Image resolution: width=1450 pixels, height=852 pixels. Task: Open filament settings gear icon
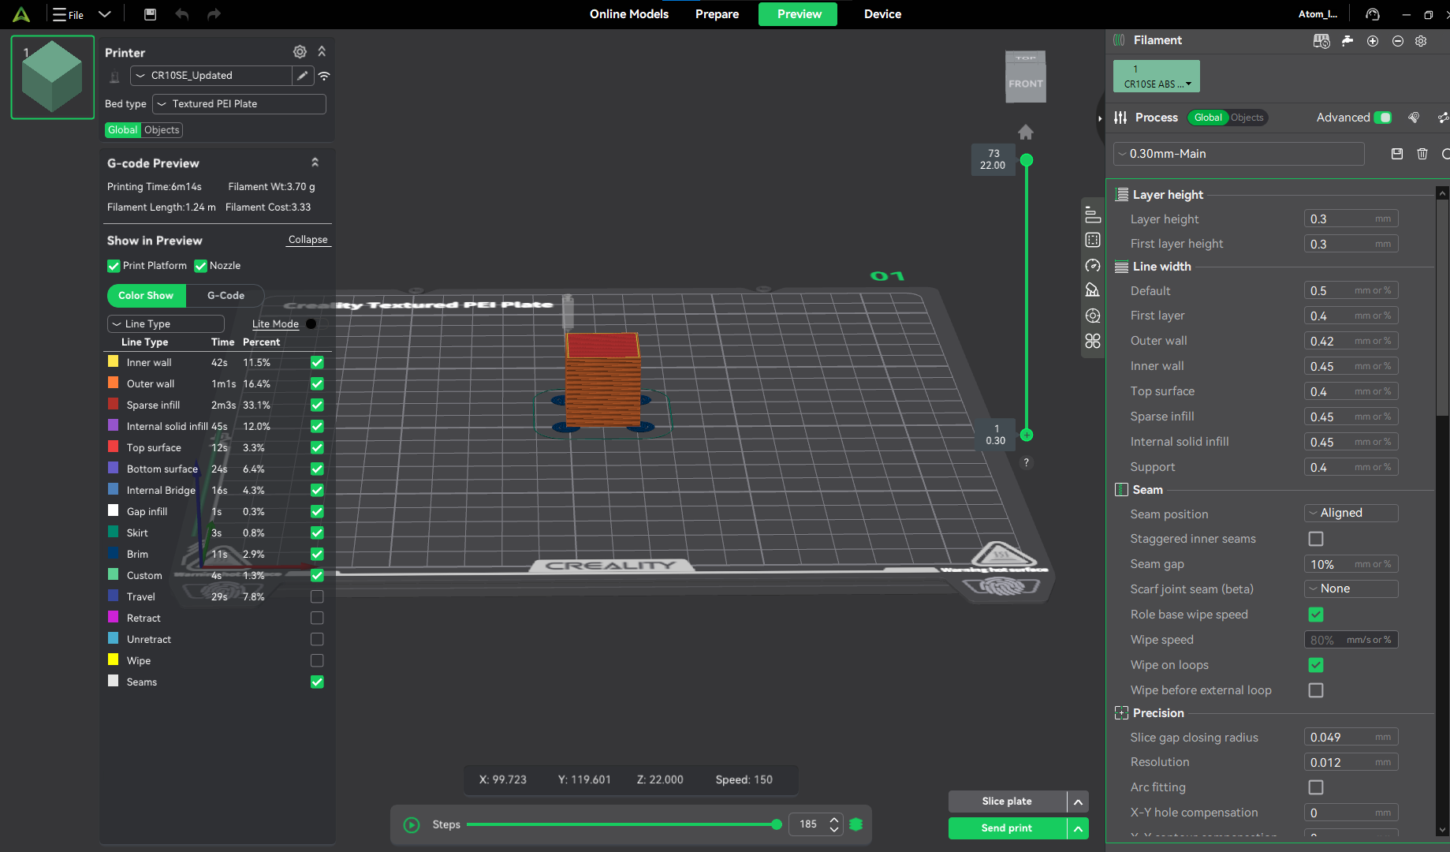point(1421,41)
